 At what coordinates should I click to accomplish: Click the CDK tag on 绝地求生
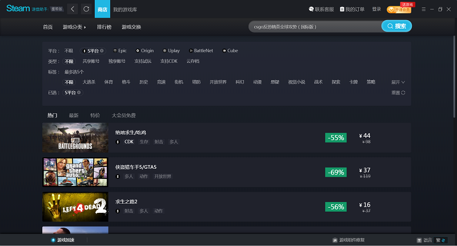point(129,142)
